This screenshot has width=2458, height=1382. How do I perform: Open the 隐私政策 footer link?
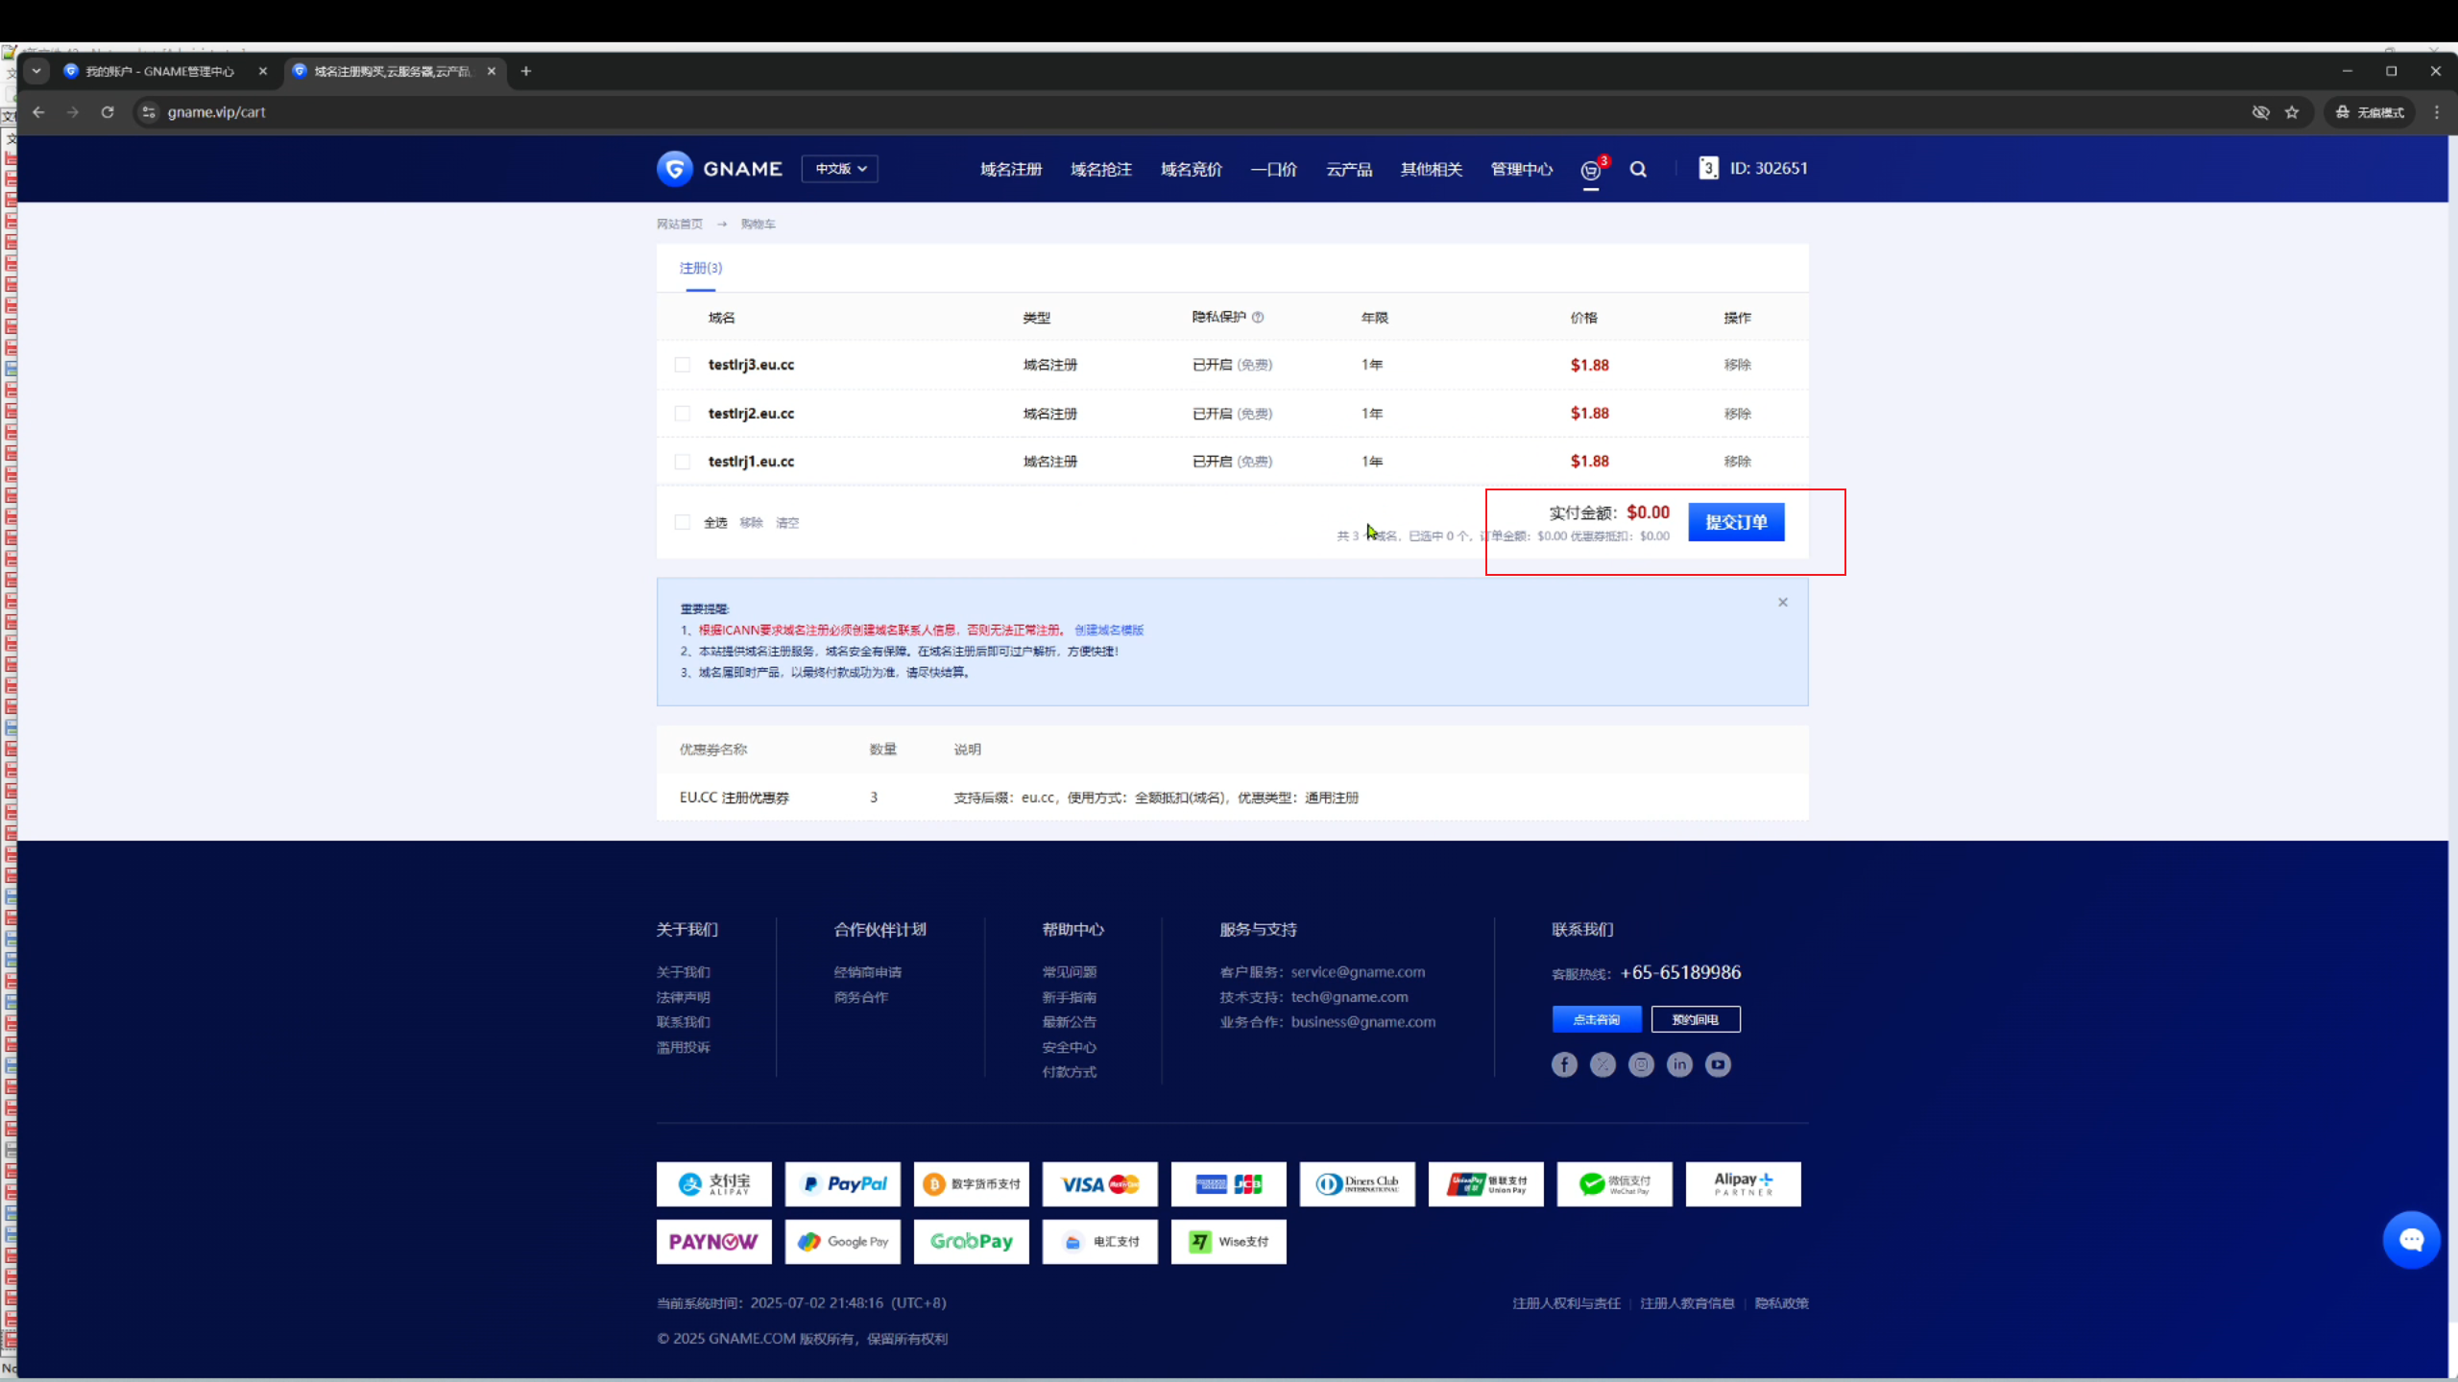click(x=1782, y=1303)
